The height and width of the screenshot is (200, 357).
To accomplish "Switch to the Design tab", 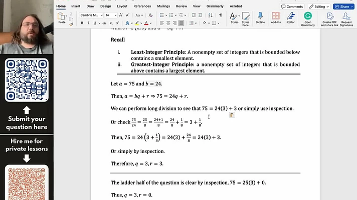I will click(x=106, y=6).
